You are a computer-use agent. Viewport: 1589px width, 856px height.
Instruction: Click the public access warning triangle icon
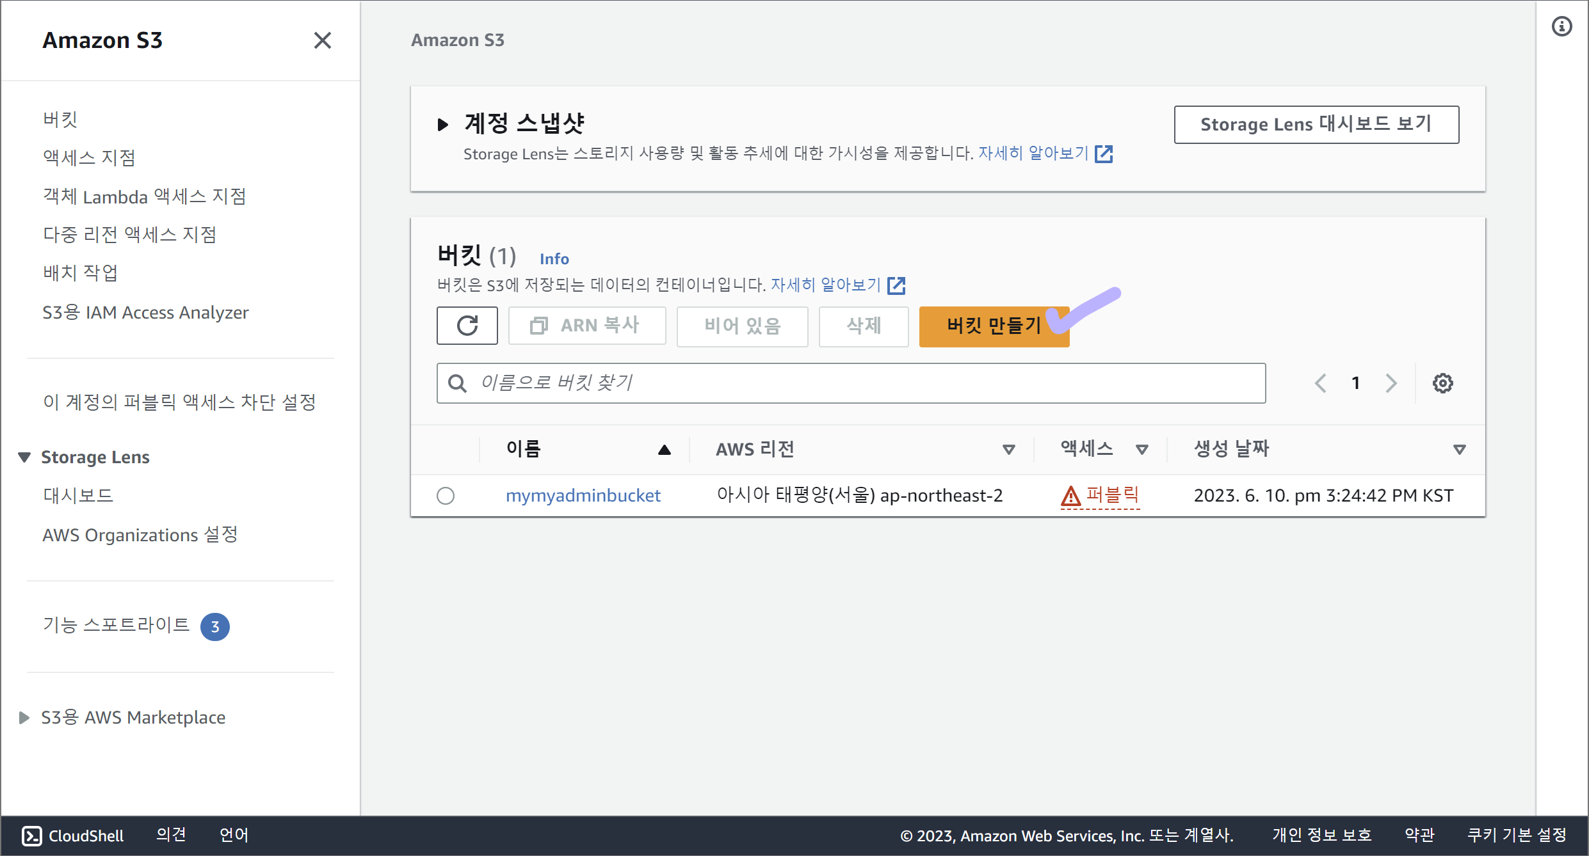1070,496
